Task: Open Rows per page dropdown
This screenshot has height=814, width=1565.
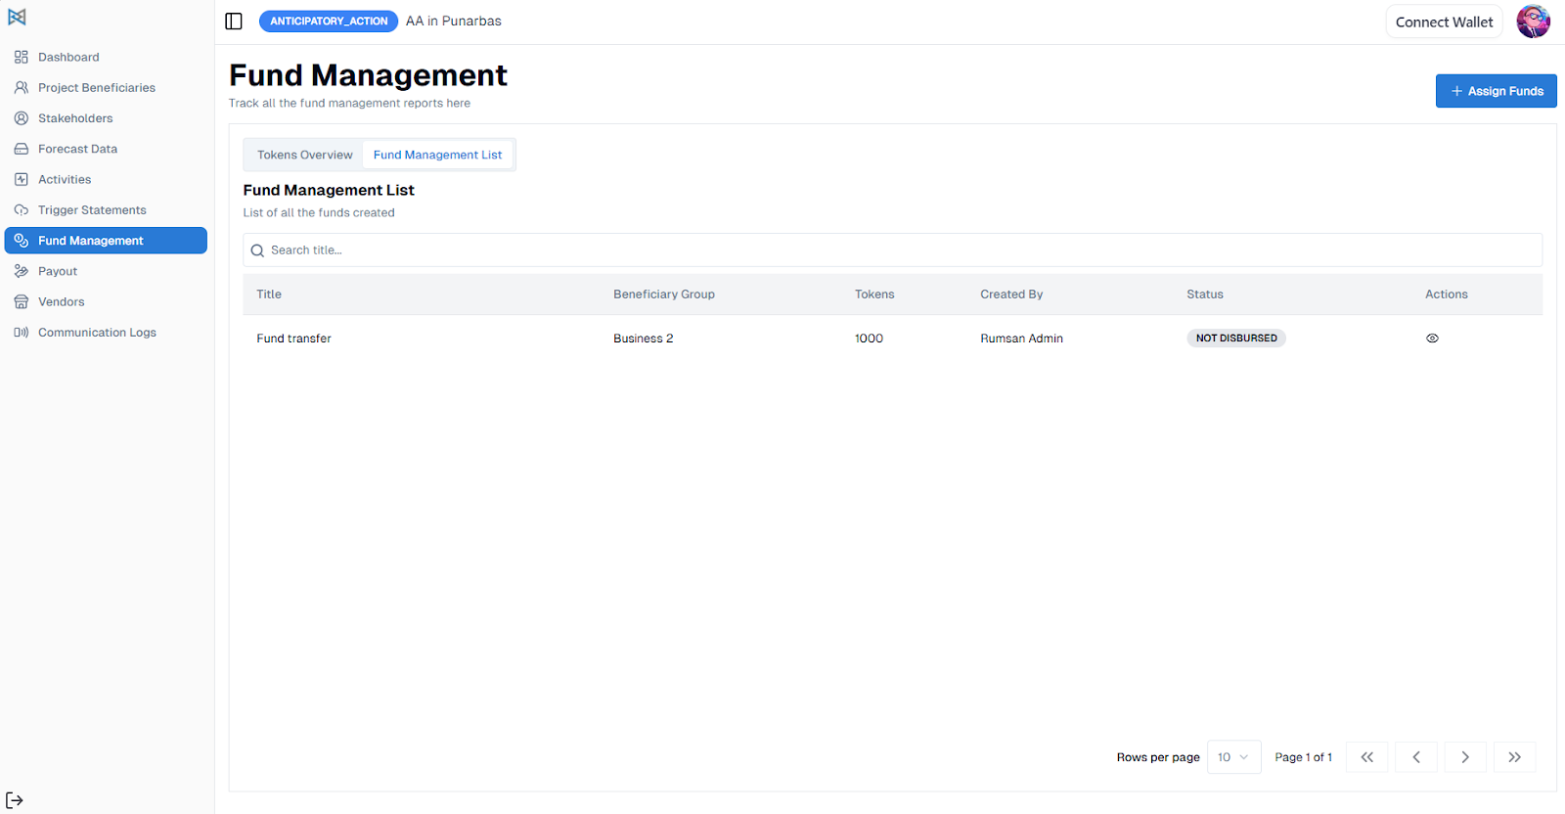Action: pyautogui.click(x=1234, y=757)
